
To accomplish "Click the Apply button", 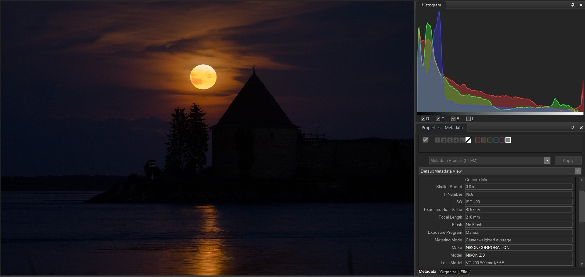I will click(x=568, y=160).
